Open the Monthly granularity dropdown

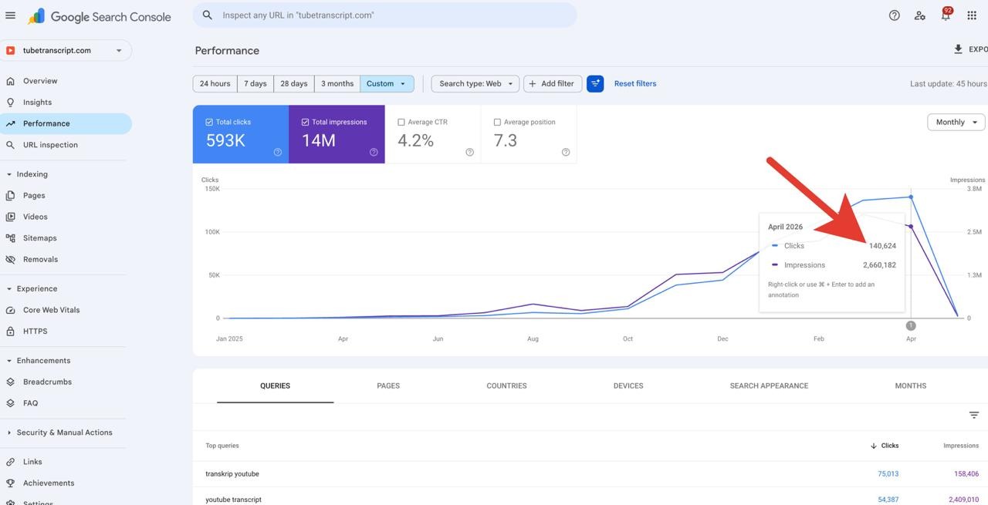pos(956,122)
